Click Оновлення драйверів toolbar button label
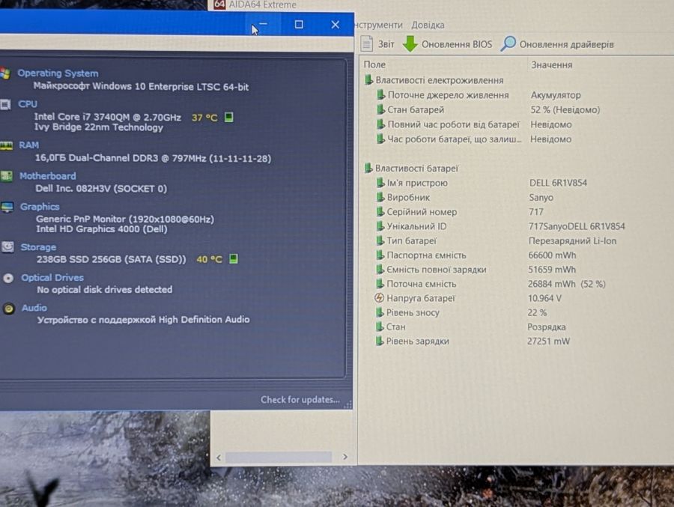The image size is (674, 507). click(567, 44)
